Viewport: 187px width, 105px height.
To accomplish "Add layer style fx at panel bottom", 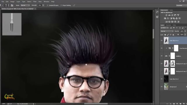I will coord(171,104).
